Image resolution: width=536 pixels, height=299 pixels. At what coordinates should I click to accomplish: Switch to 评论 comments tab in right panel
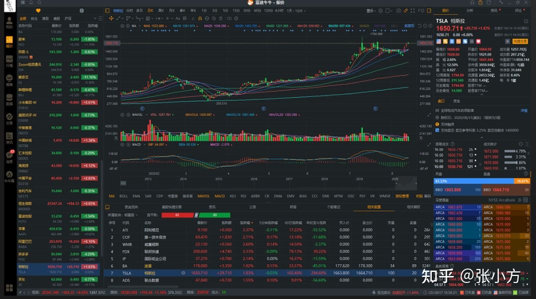point(518,10)
